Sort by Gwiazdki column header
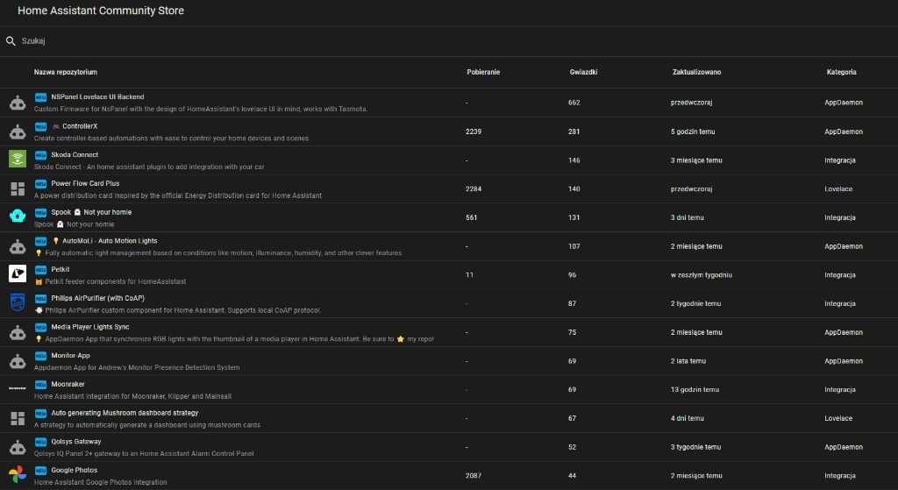Image resolution: width=898 pixels, height=490 pixels. click(583, 72)
